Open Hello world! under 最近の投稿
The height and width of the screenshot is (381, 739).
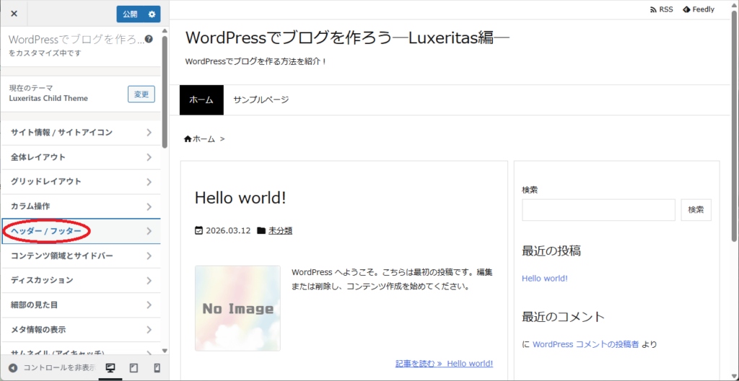545,279
